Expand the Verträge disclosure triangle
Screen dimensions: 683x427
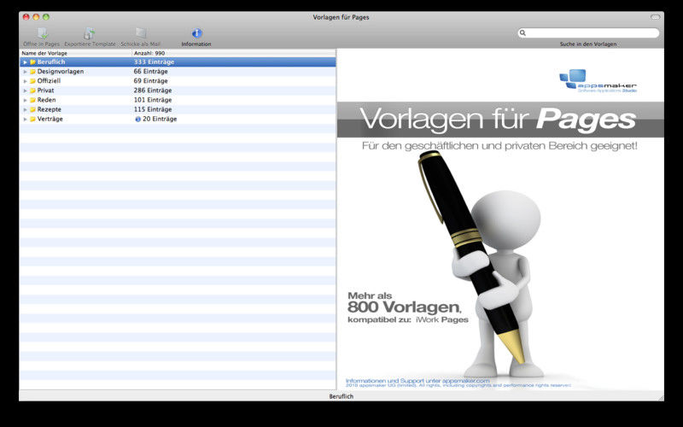point(25,119)
